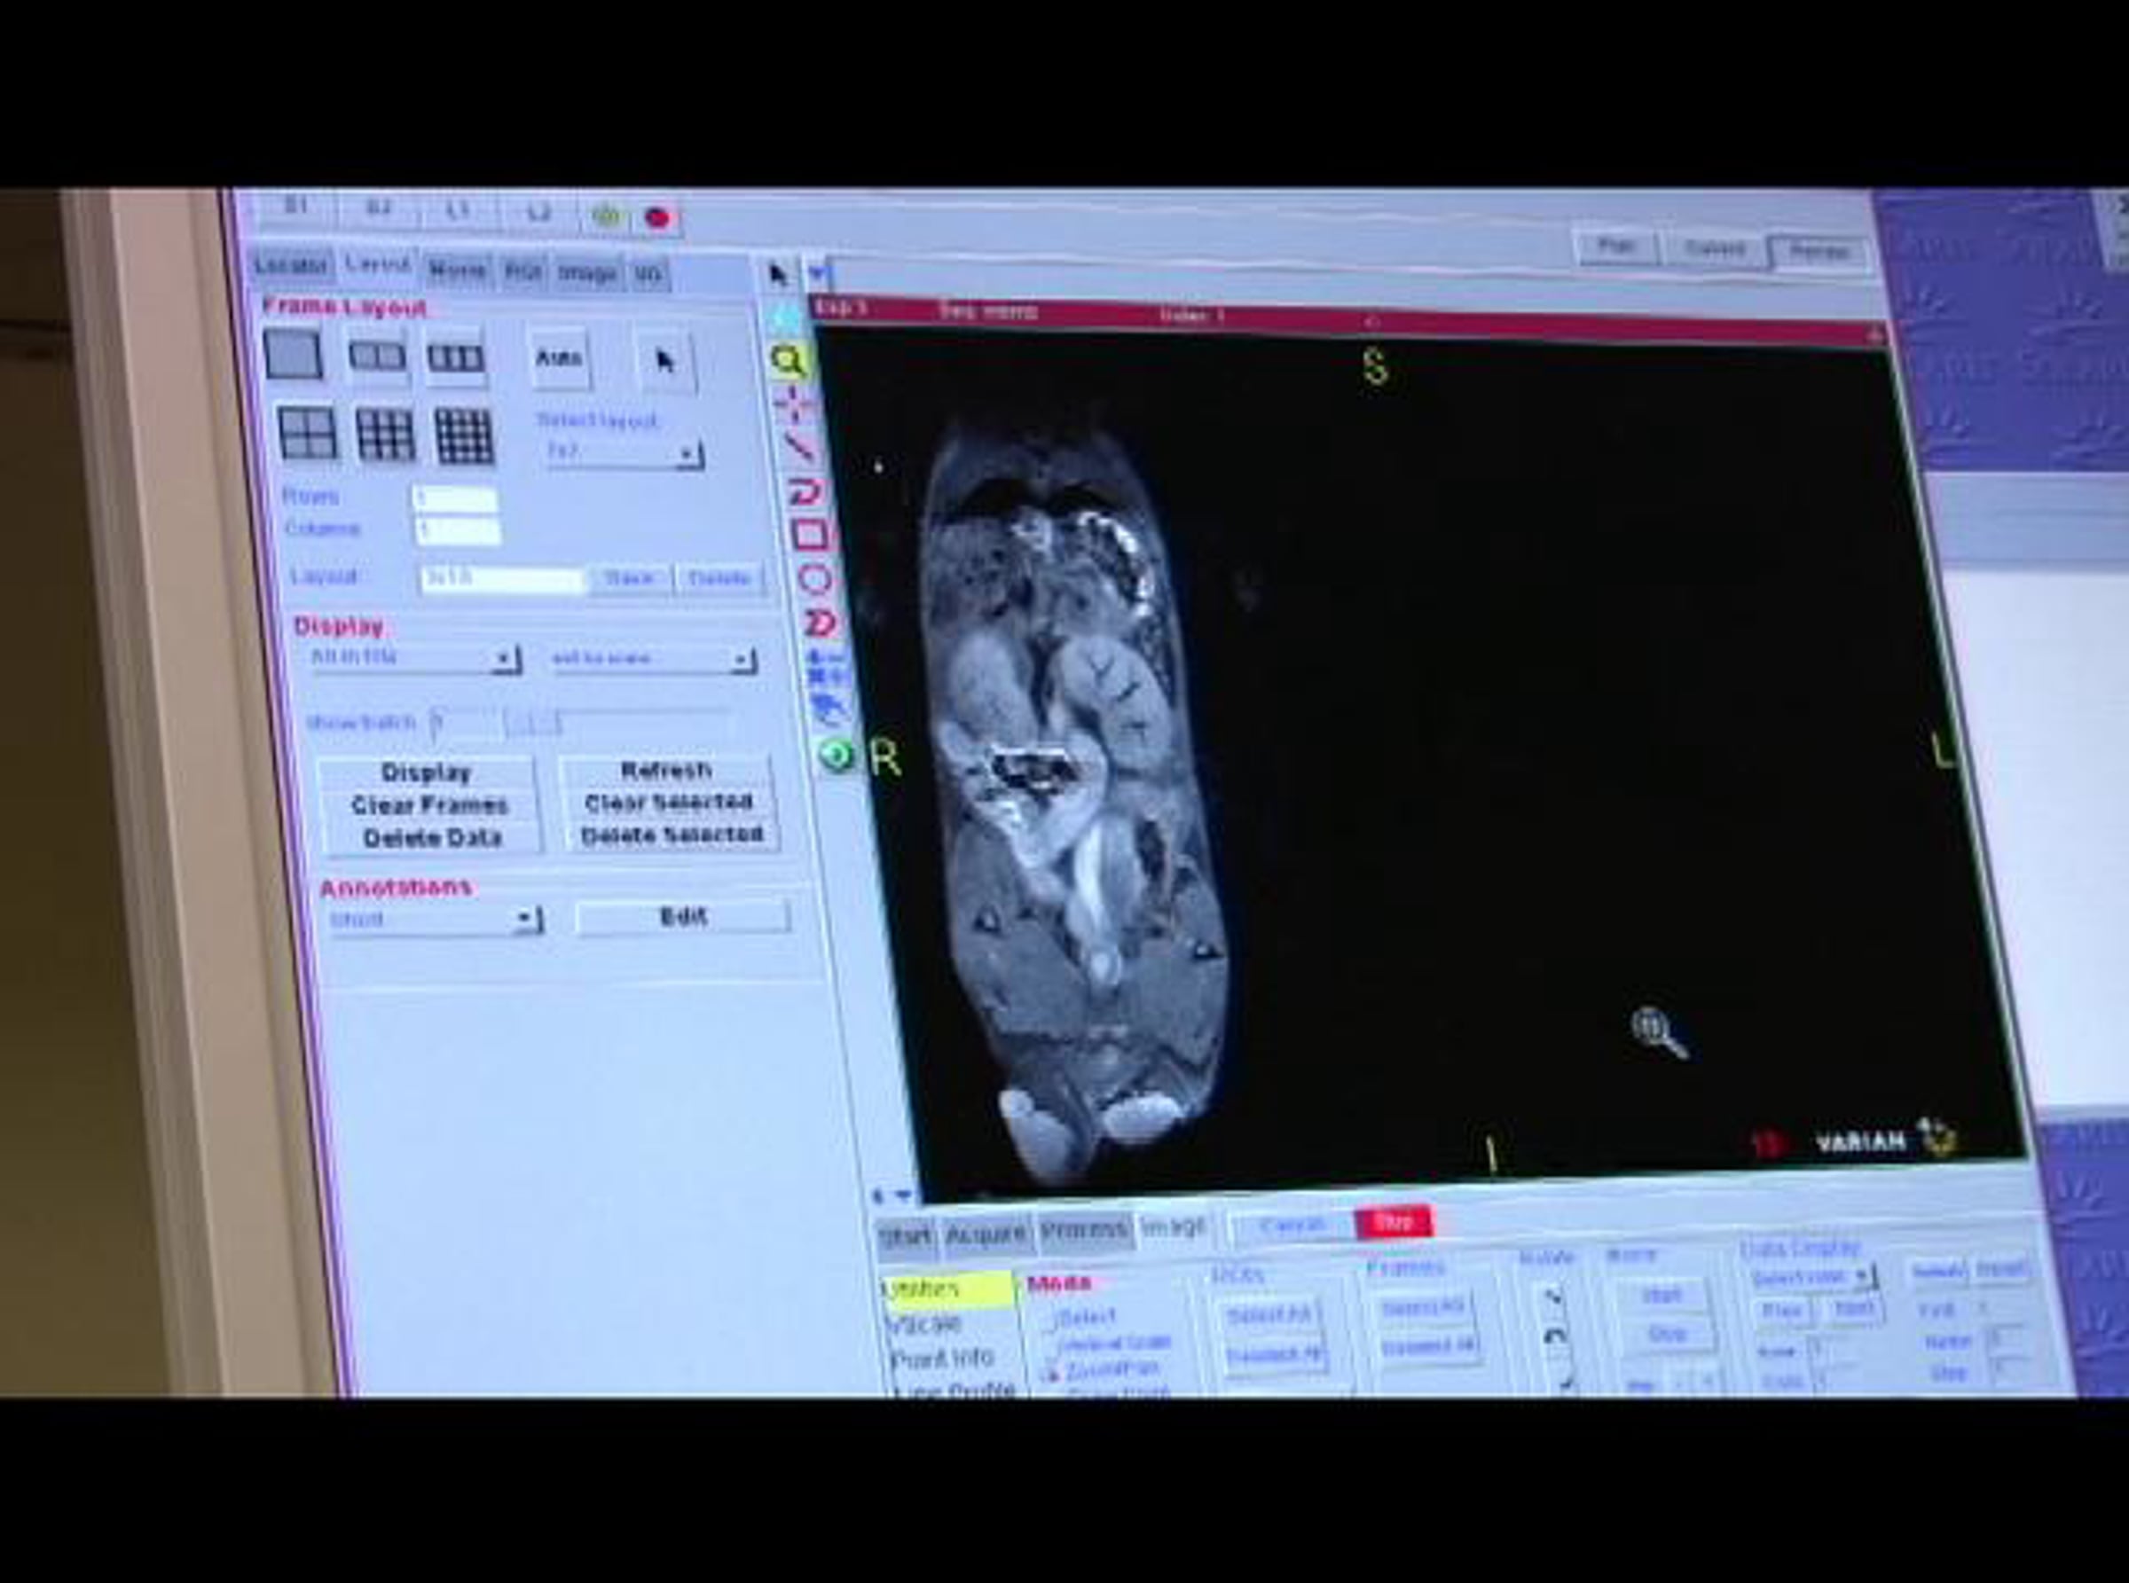Click the green icon in the top toolbar
Image resolution: width=2129 pixels, height=1583 pixels.
pyautogui.click(x=606, y=216)
